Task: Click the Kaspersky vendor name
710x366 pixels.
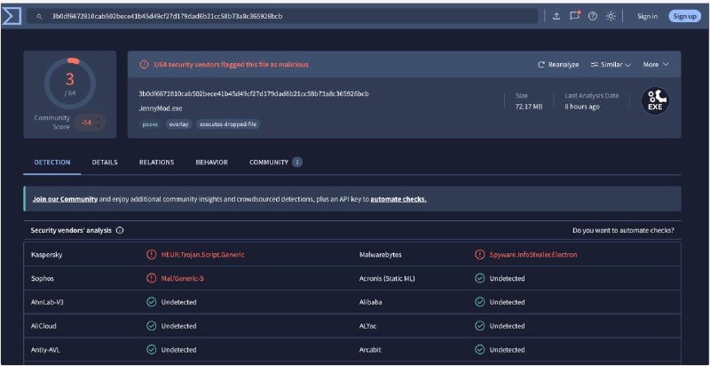Action: point(47,255)
